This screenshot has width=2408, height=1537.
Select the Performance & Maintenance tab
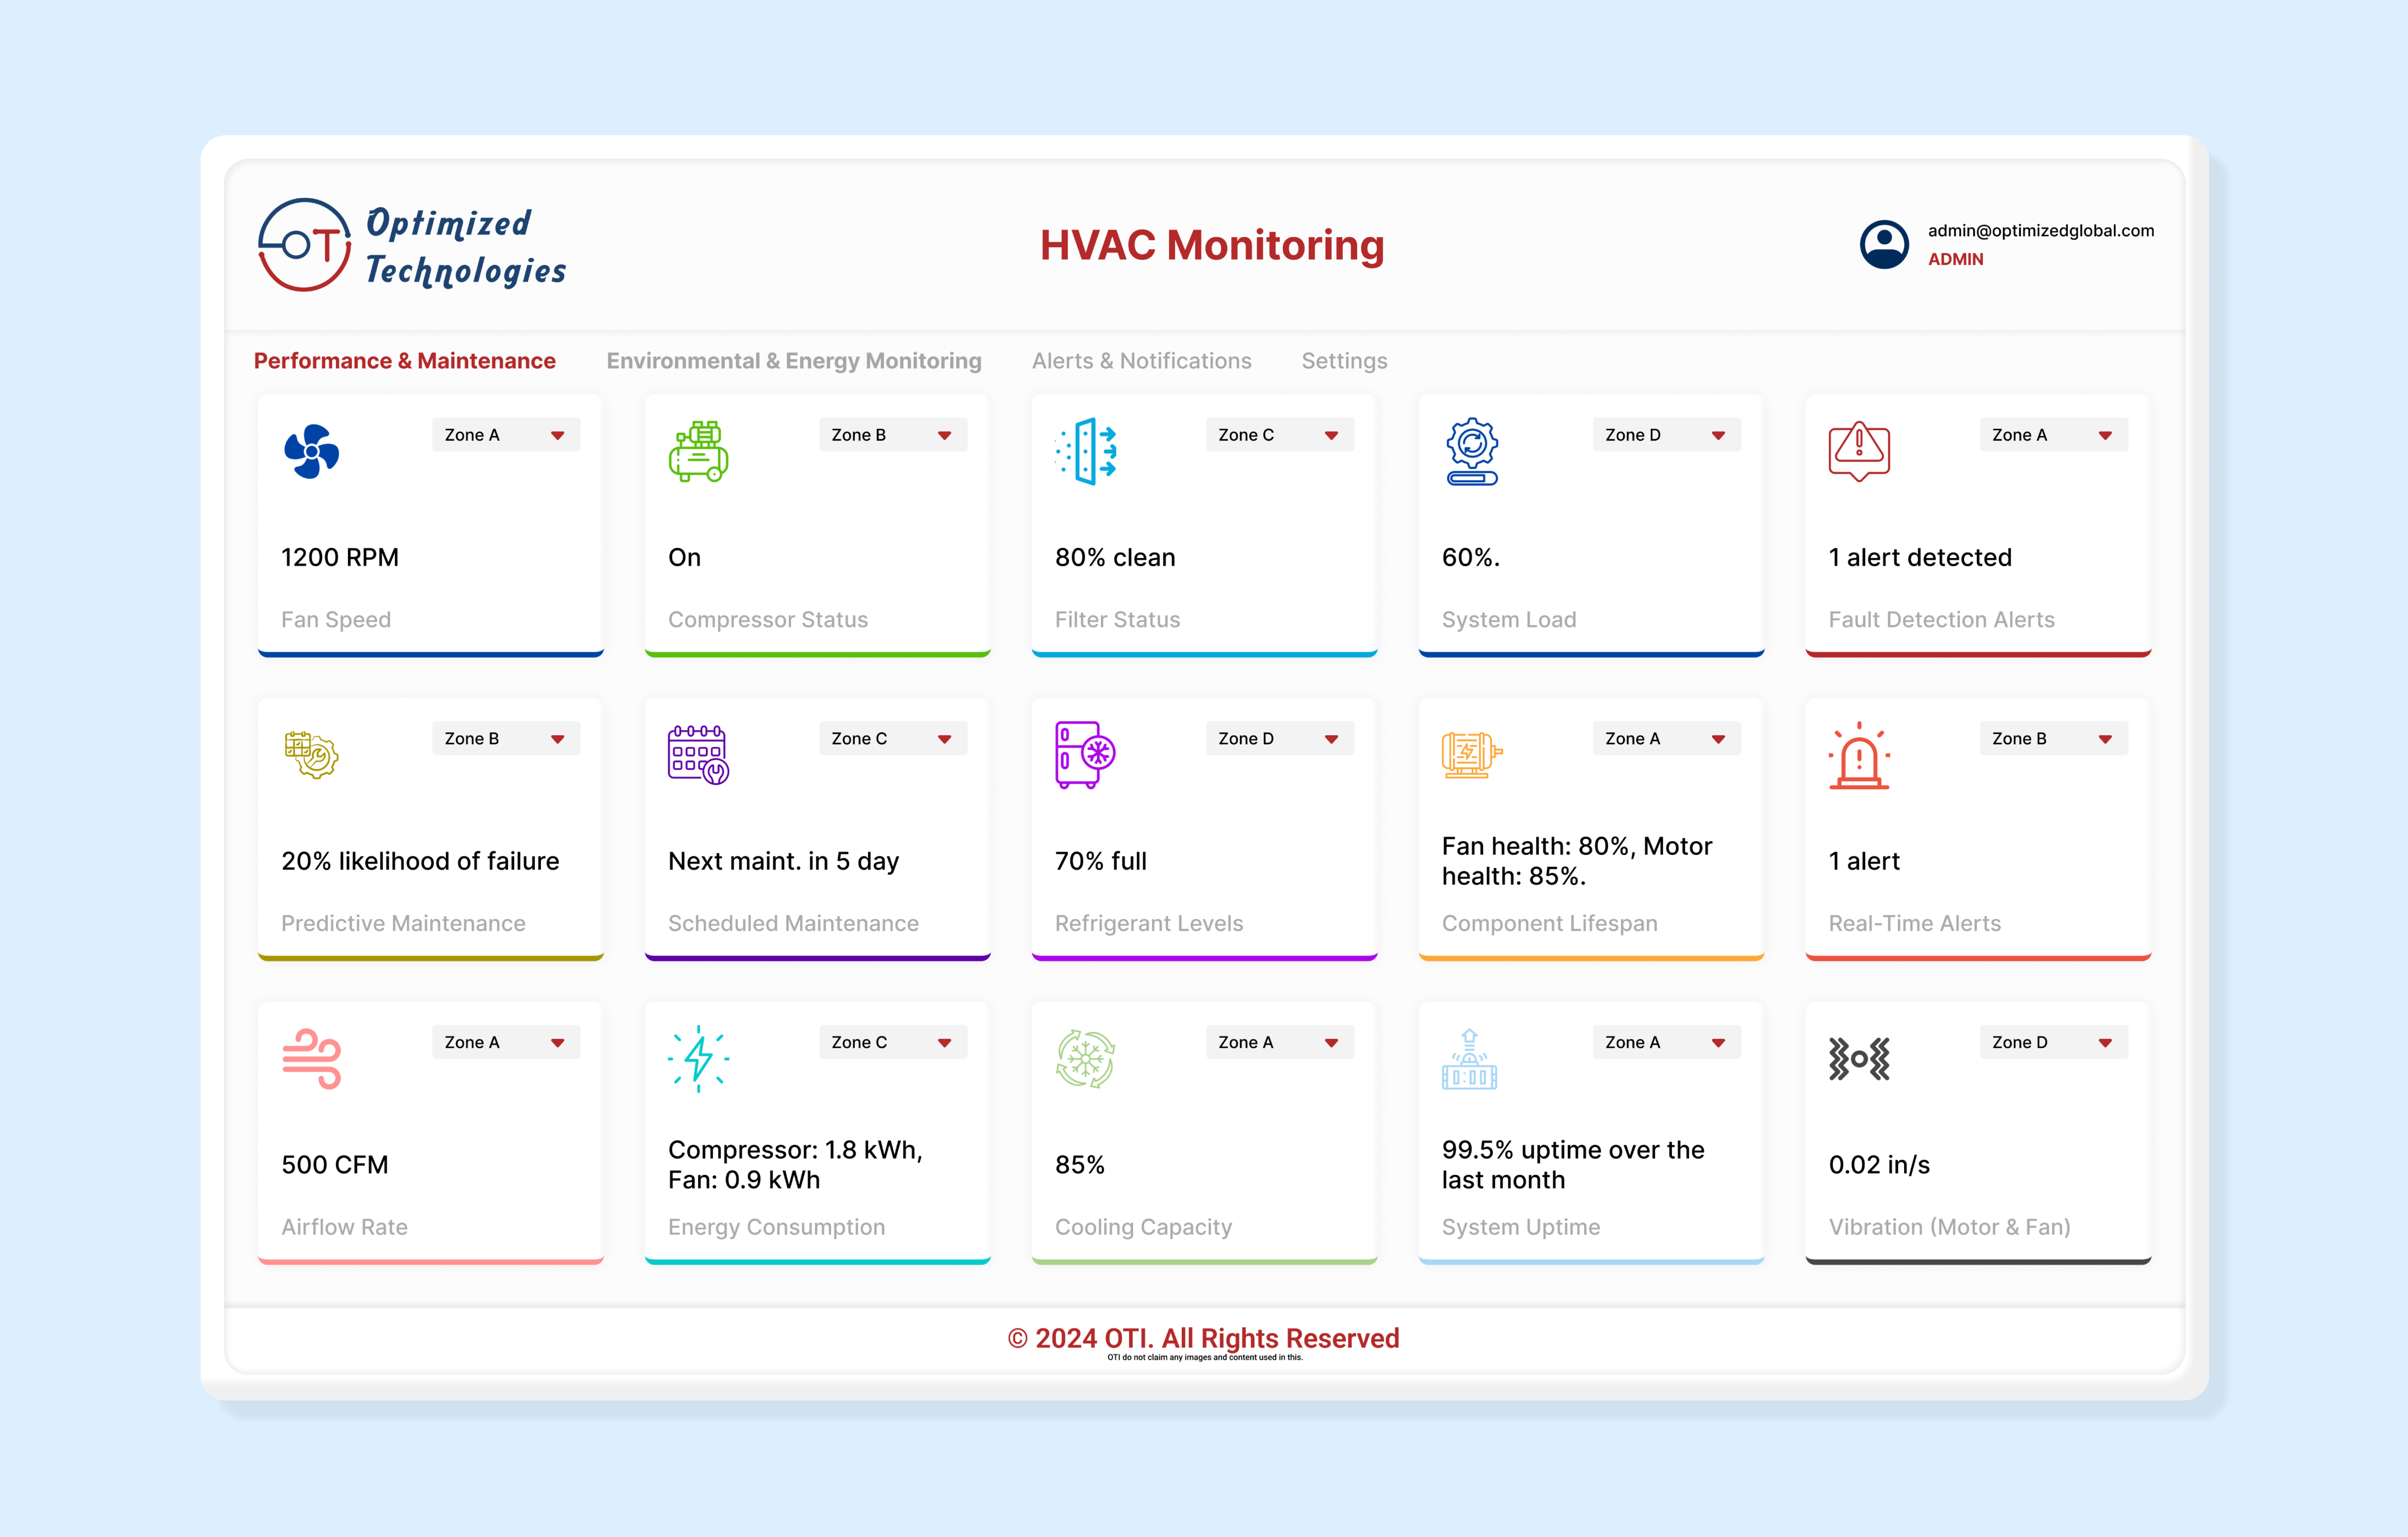coord(404,361)
